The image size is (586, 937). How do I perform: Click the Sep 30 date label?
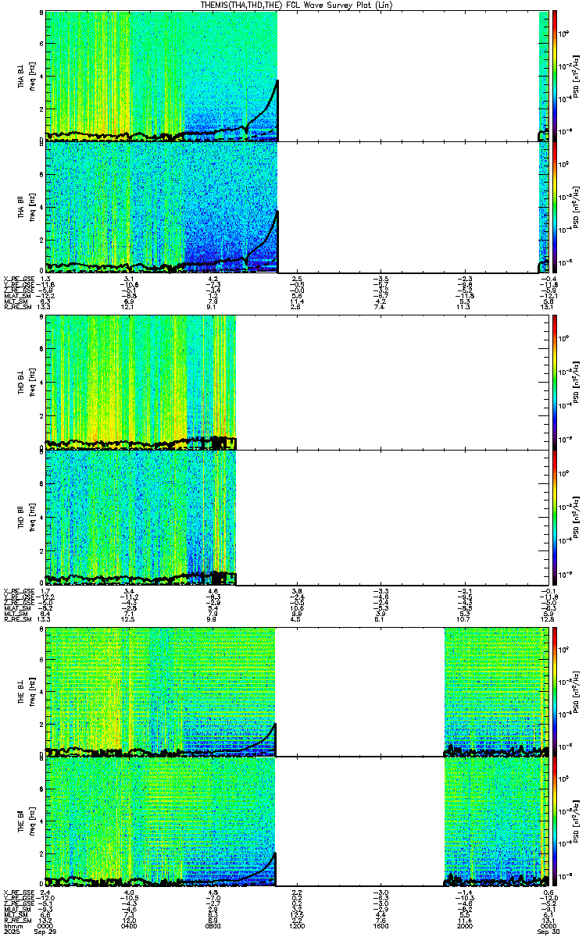[548, 932]
